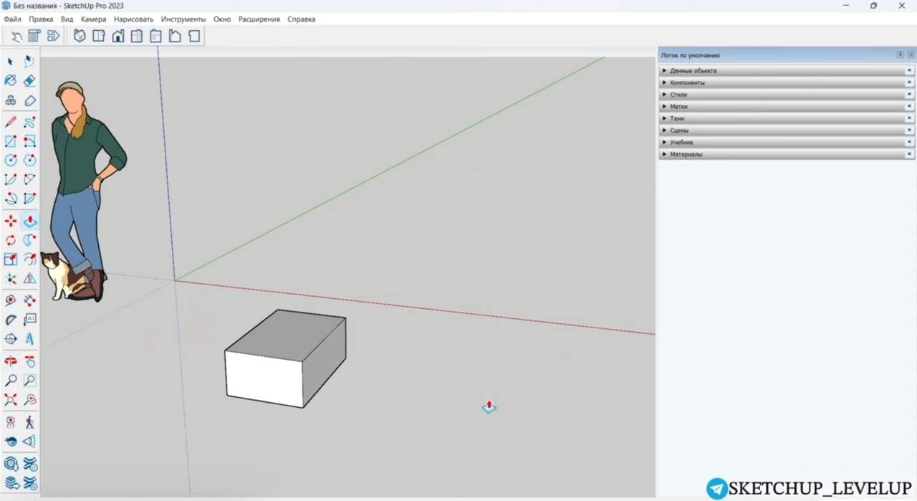The image size is (917, 501).
Task: Select the Line pencil tool
Action: [x=11, y=123]
